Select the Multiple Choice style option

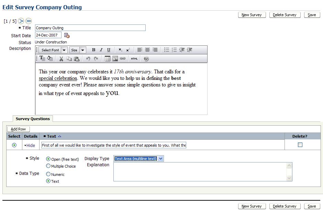point(48,166)
